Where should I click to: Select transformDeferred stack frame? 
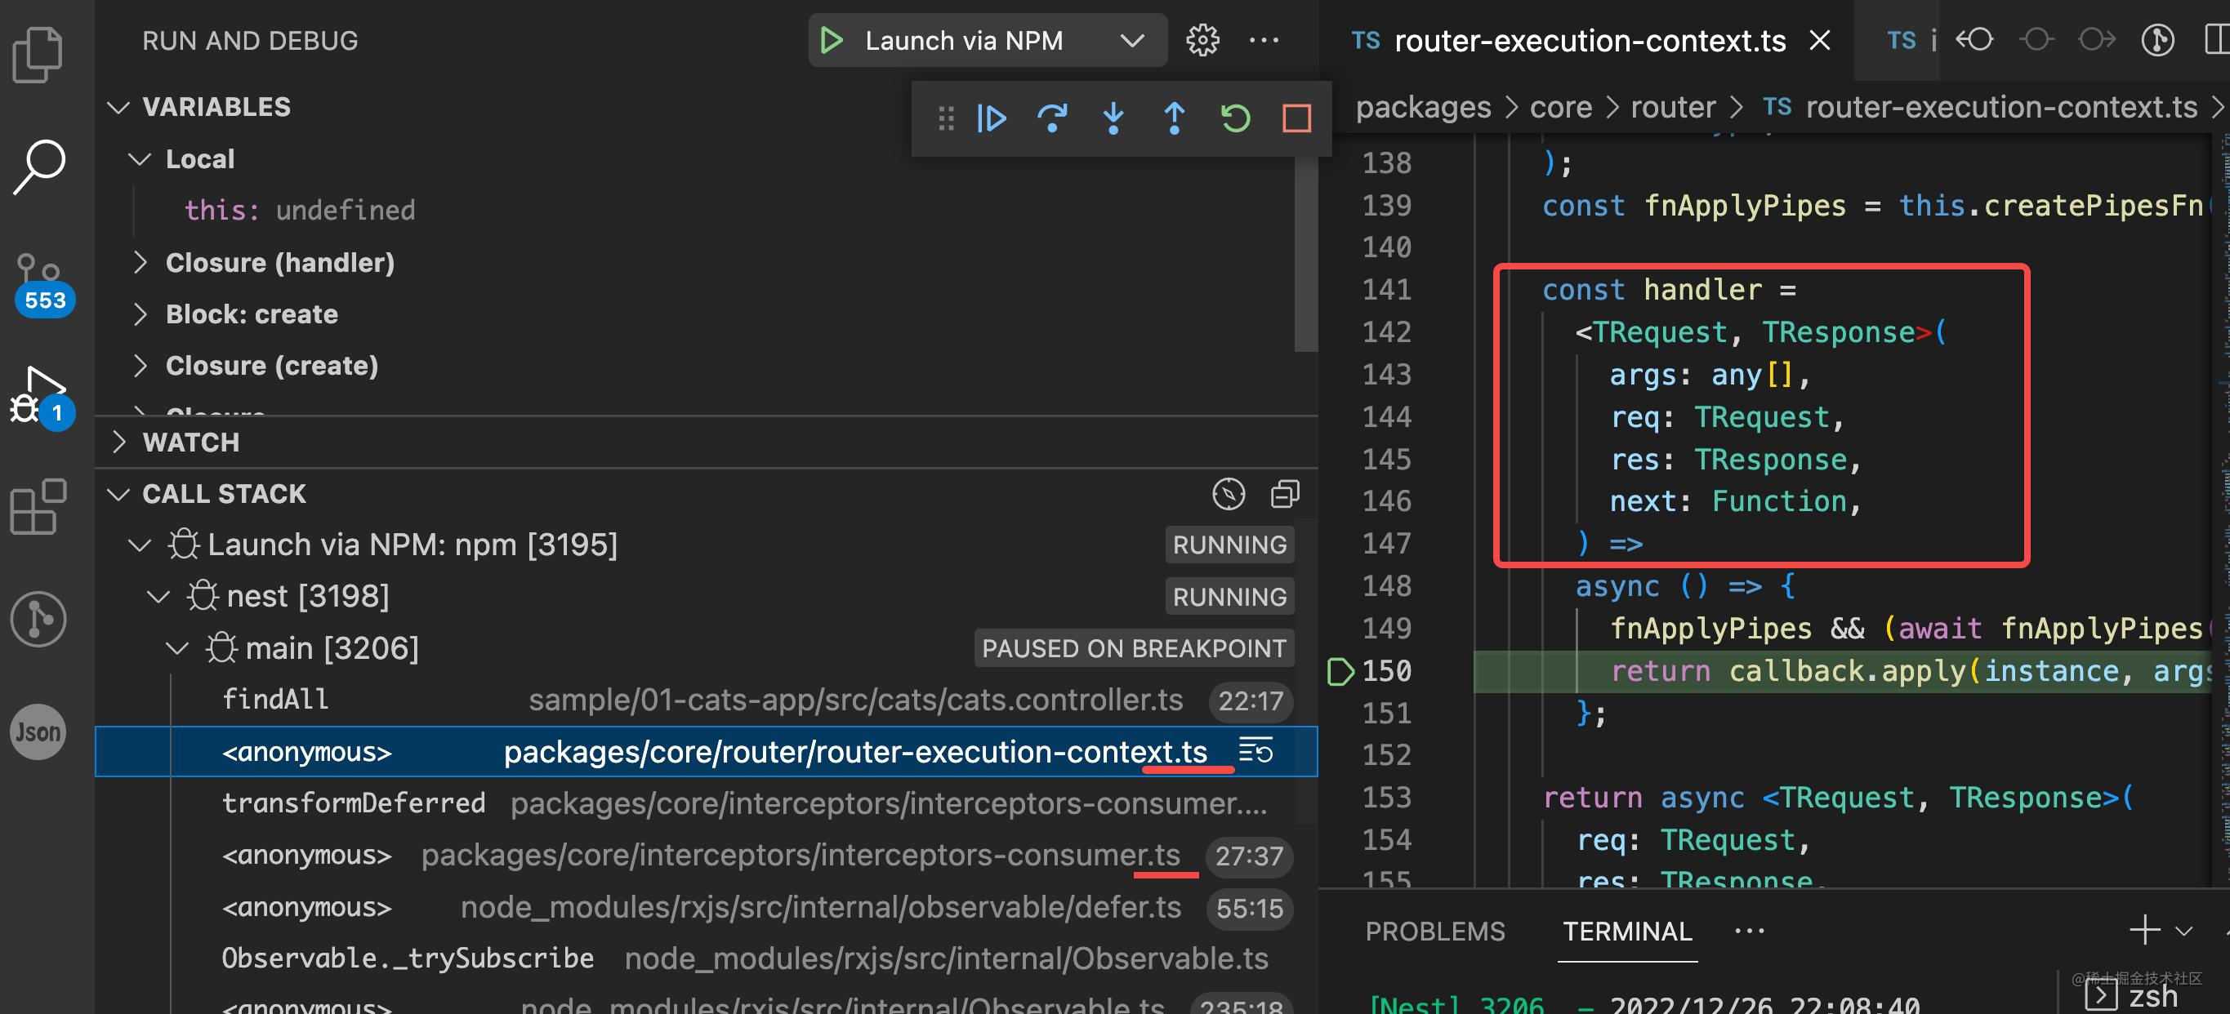[707, 803]
